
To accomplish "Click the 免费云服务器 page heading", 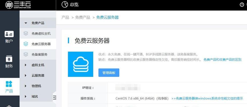I will tap(92, 41).
